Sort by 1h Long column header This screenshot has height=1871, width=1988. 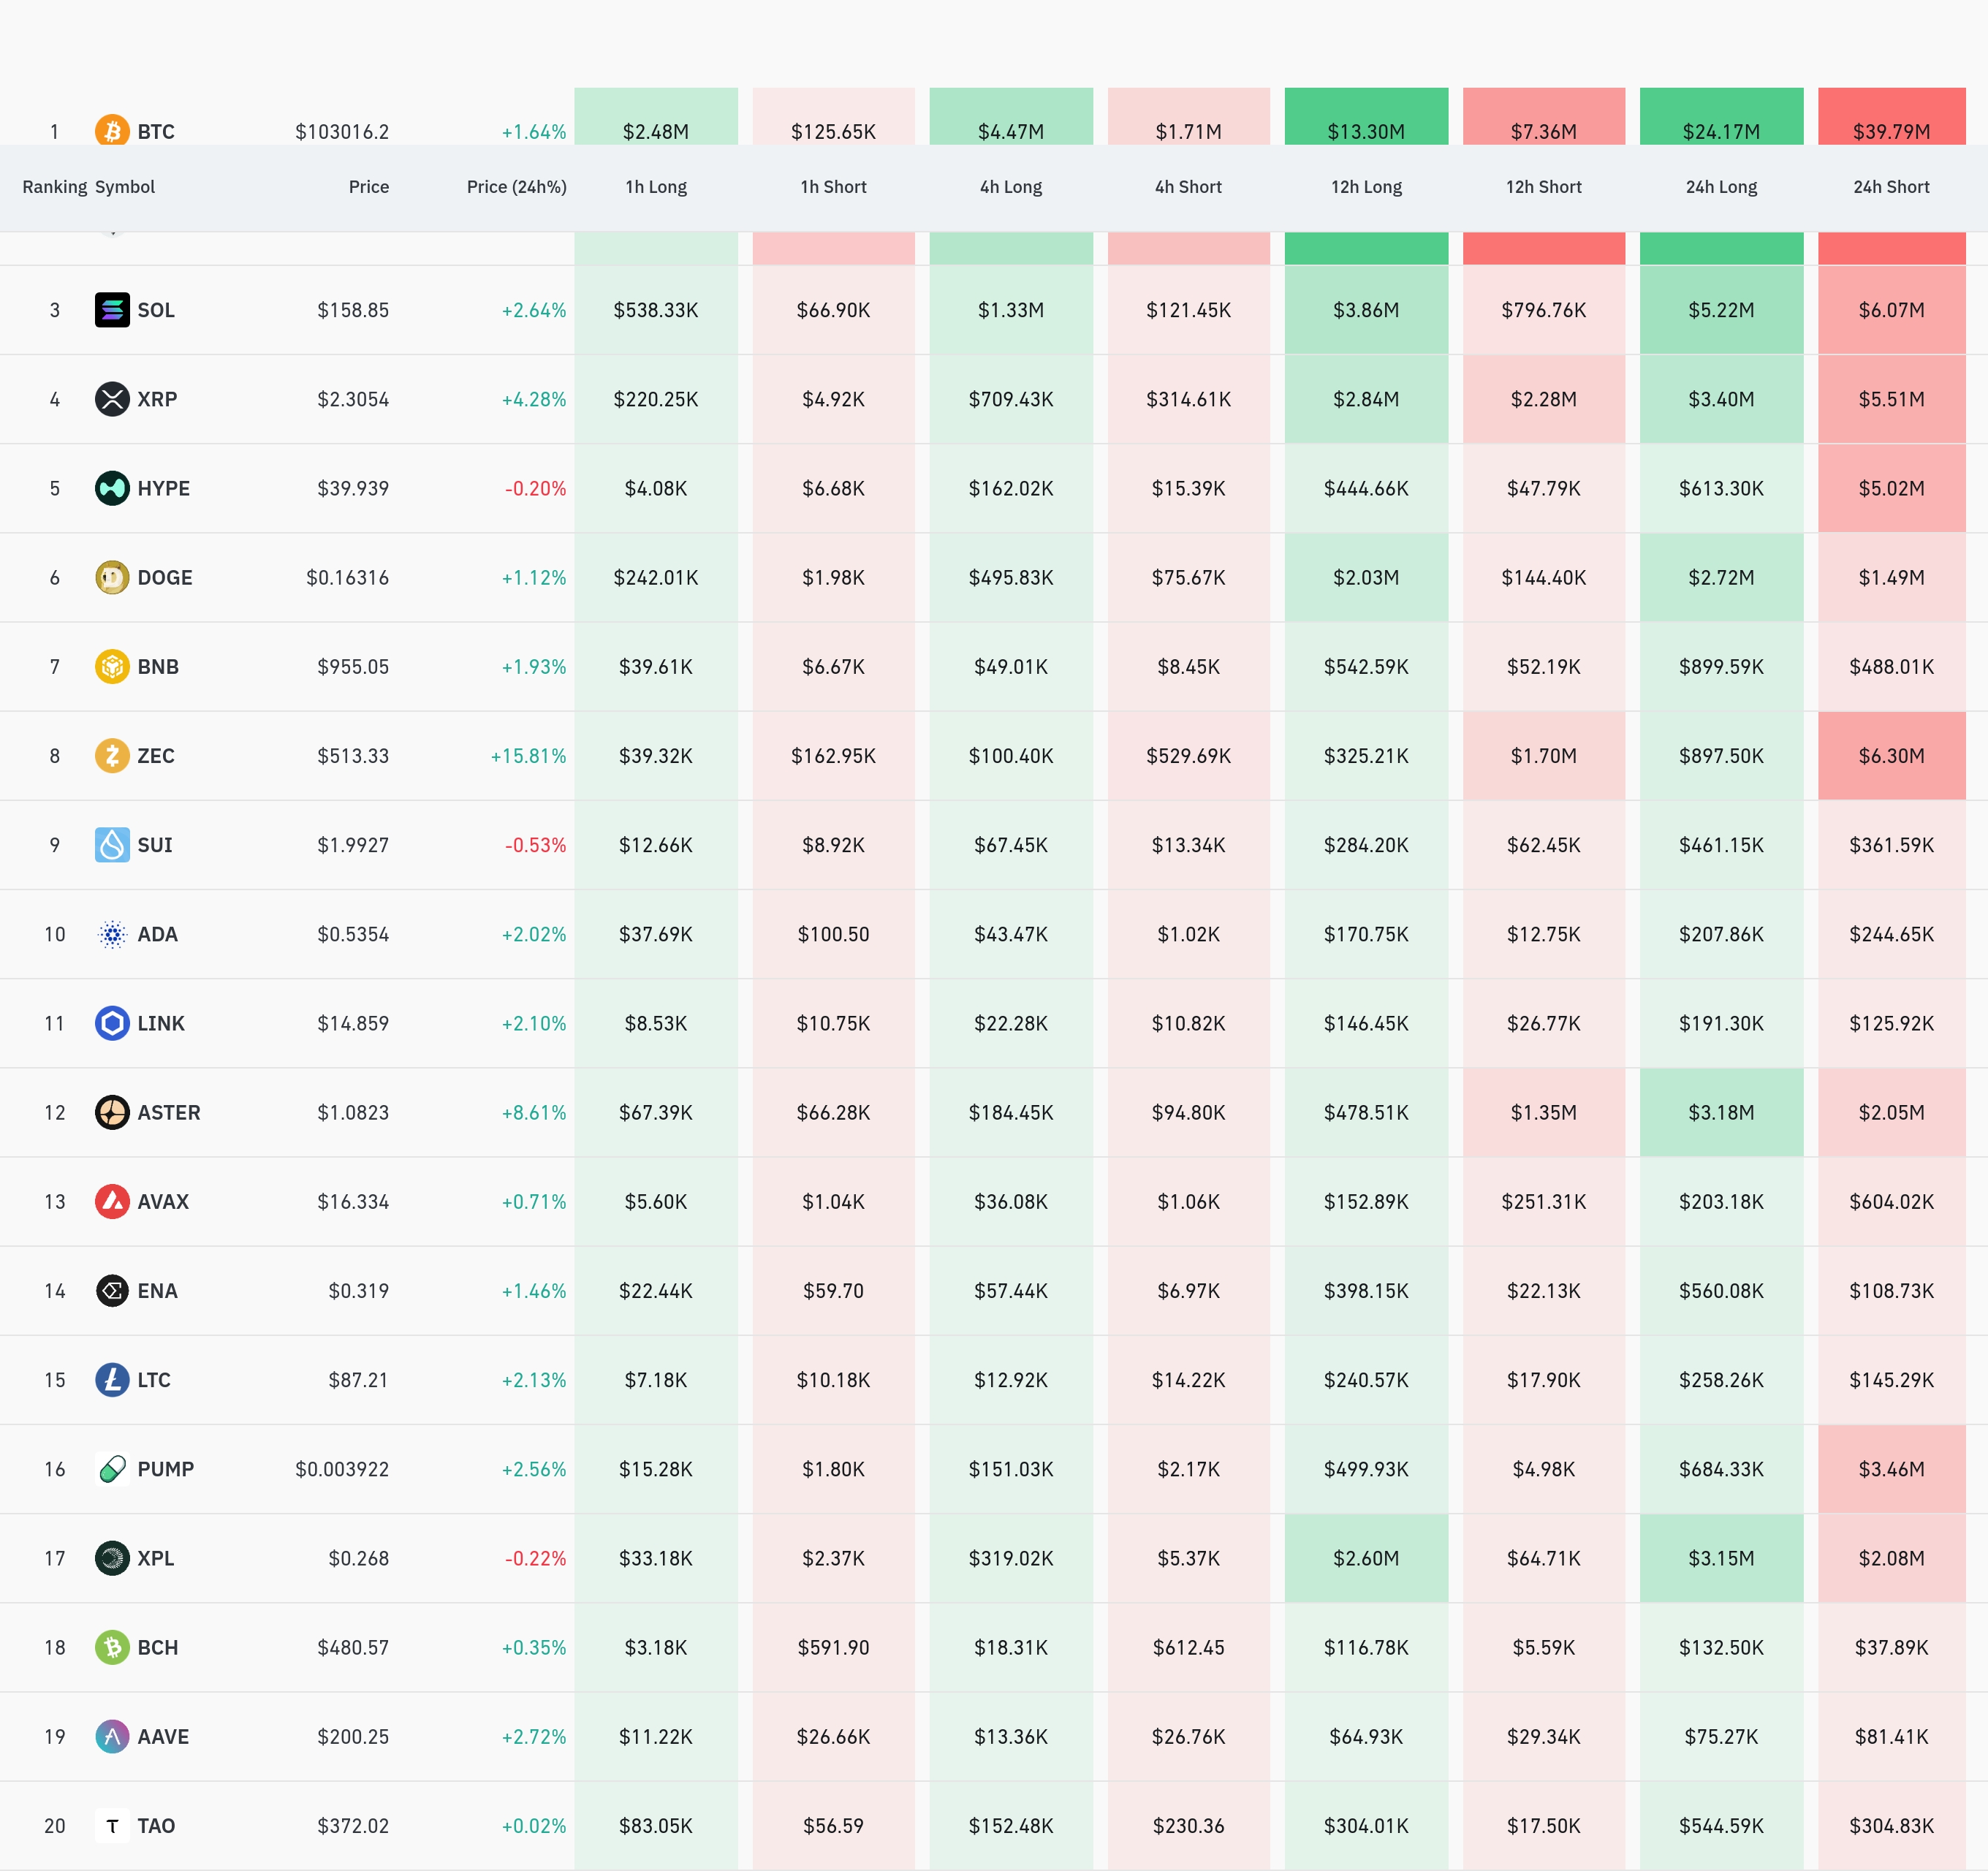tap(656, 187)
